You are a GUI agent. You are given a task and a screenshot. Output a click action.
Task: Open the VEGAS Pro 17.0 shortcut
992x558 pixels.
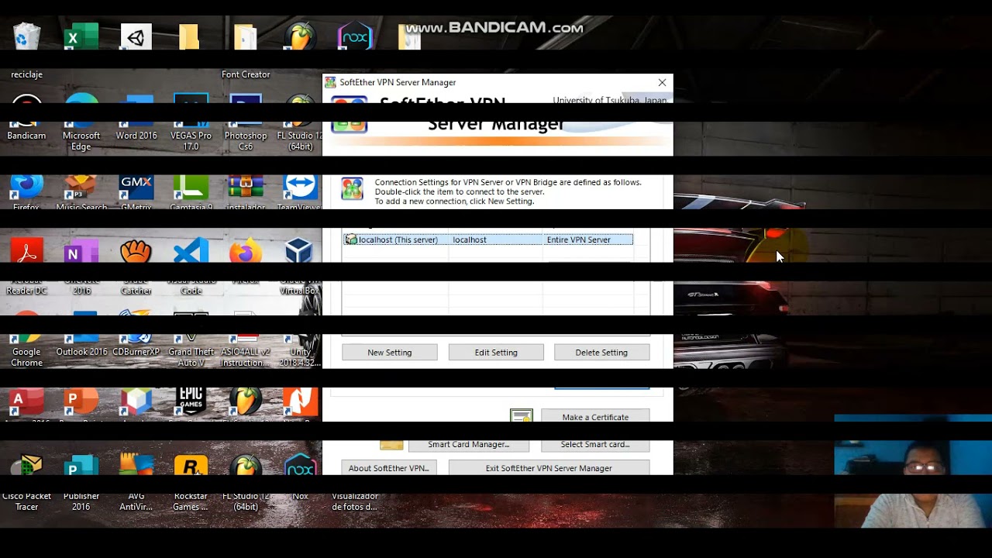tap(191, 111)
